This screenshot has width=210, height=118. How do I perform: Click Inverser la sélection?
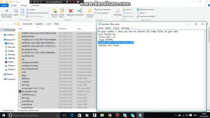coord(146,16)
